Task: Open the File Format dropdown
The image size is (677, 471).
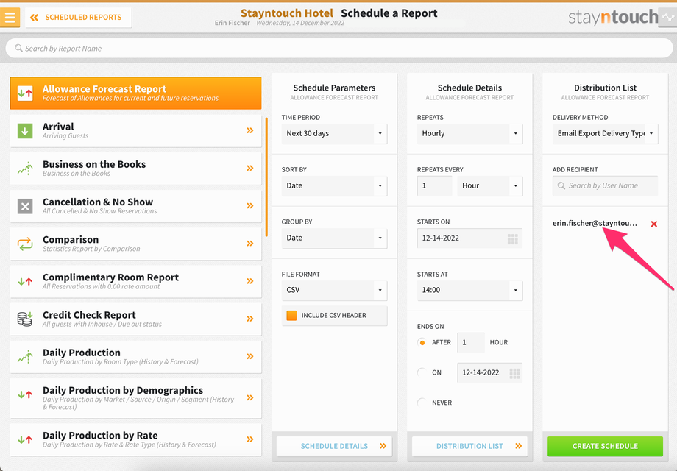Action: click(334, 290)
